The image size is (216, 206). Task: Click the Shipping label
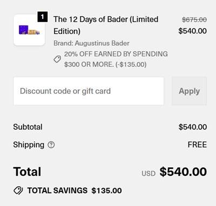[29, 145]
